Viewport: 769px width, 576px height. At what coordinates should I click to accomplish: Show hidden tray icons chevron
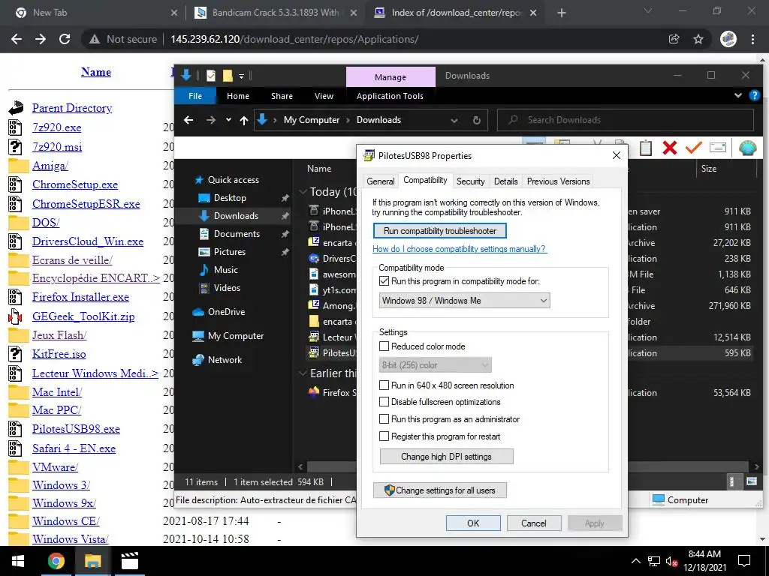[635, 561]
